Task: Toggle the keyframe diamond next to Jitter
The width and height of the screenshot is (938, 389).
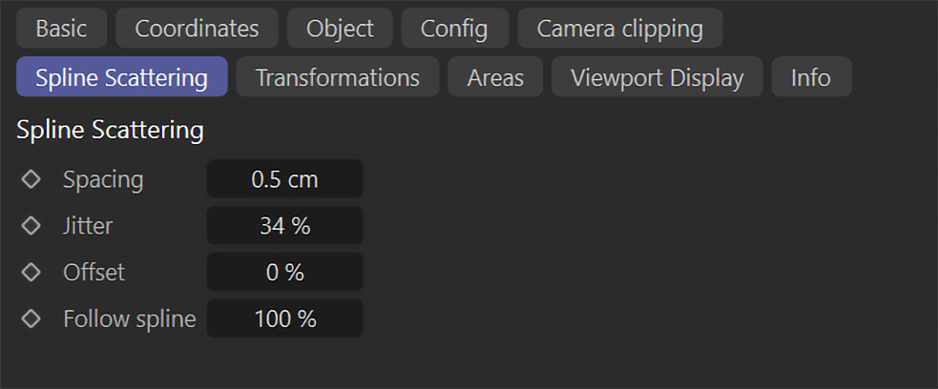Action: (x=31, y=226)
